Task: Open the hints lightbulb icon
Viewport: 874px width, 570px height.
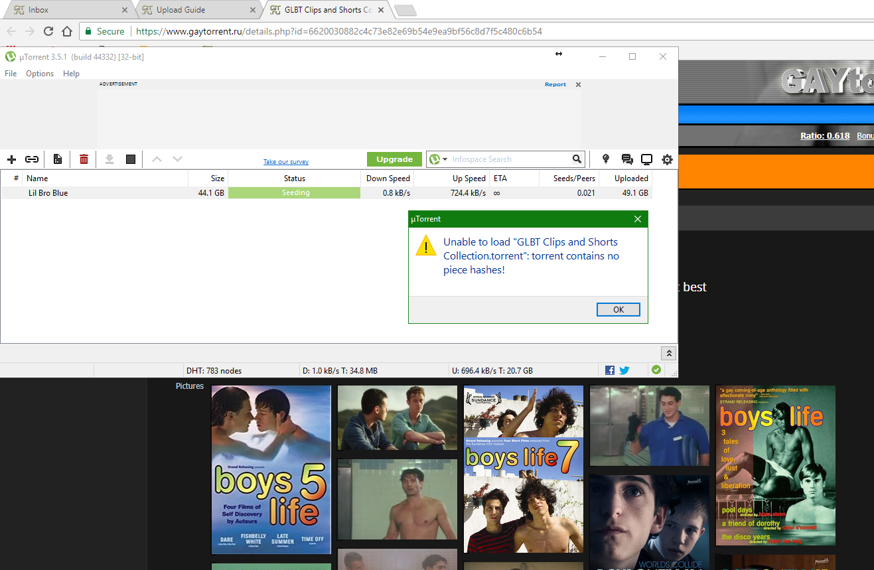Action: pyautogui.click(x=605, y=159)
